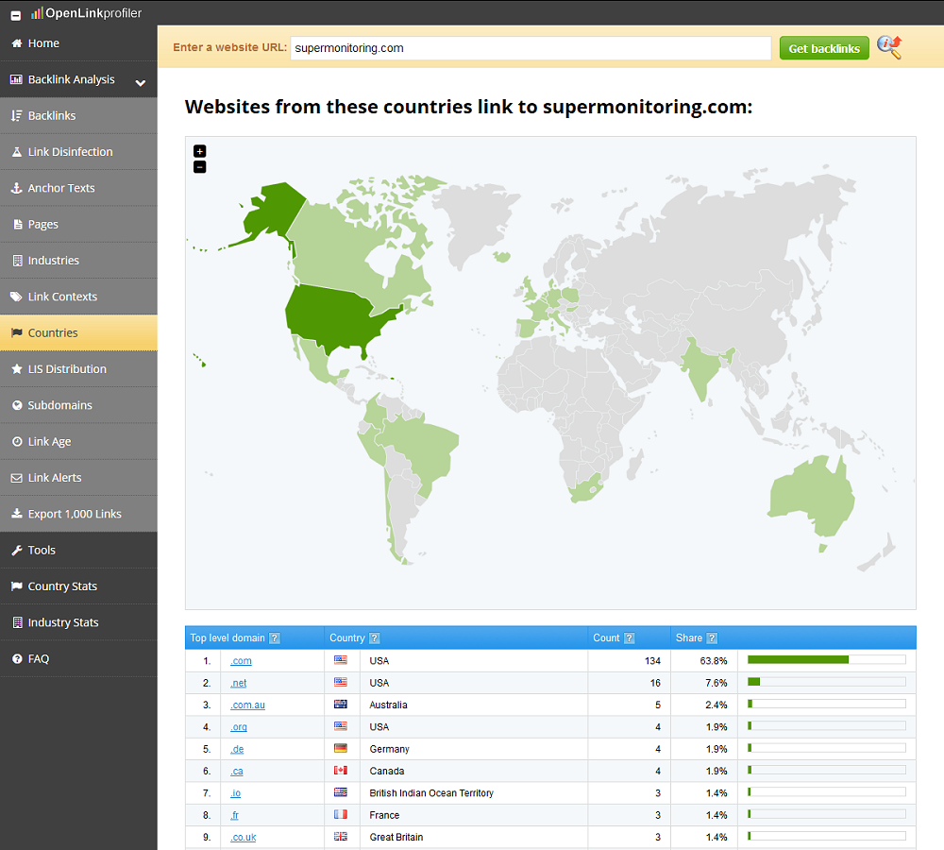Click the Backlink Analysis chart icon

pos(17,79)
